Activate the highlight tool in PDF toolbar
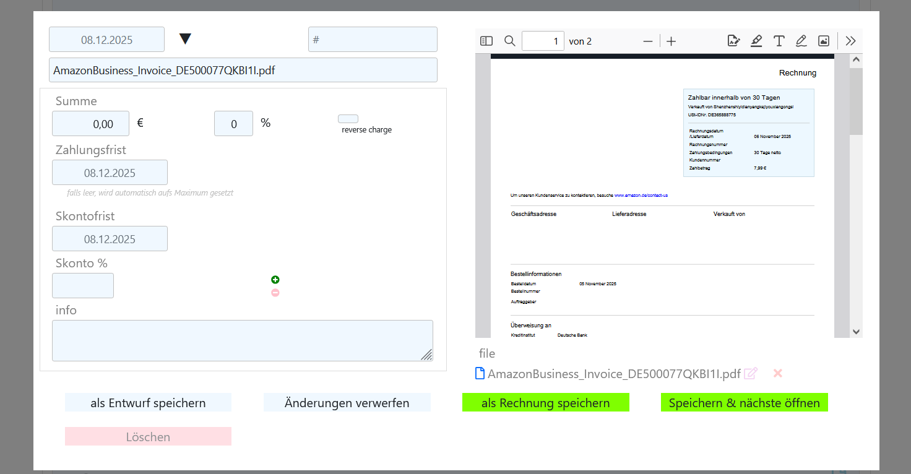The width and height of the screenshot is (911, 474). pyautogui.click(x=756, y=41)
